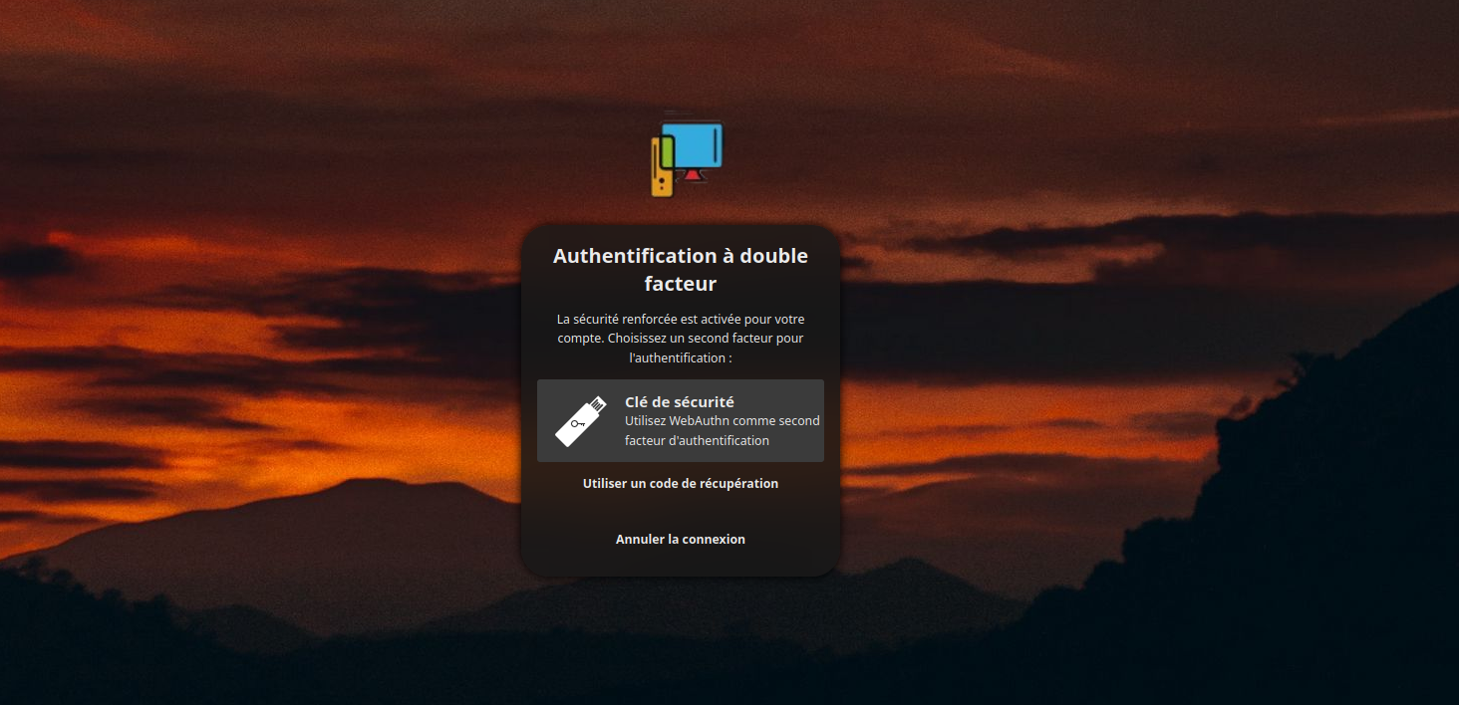Choose WebAuthn as the second authentication factor
Screen dimensions: 1459x705
pyautogui.click(x=722, y=421)
